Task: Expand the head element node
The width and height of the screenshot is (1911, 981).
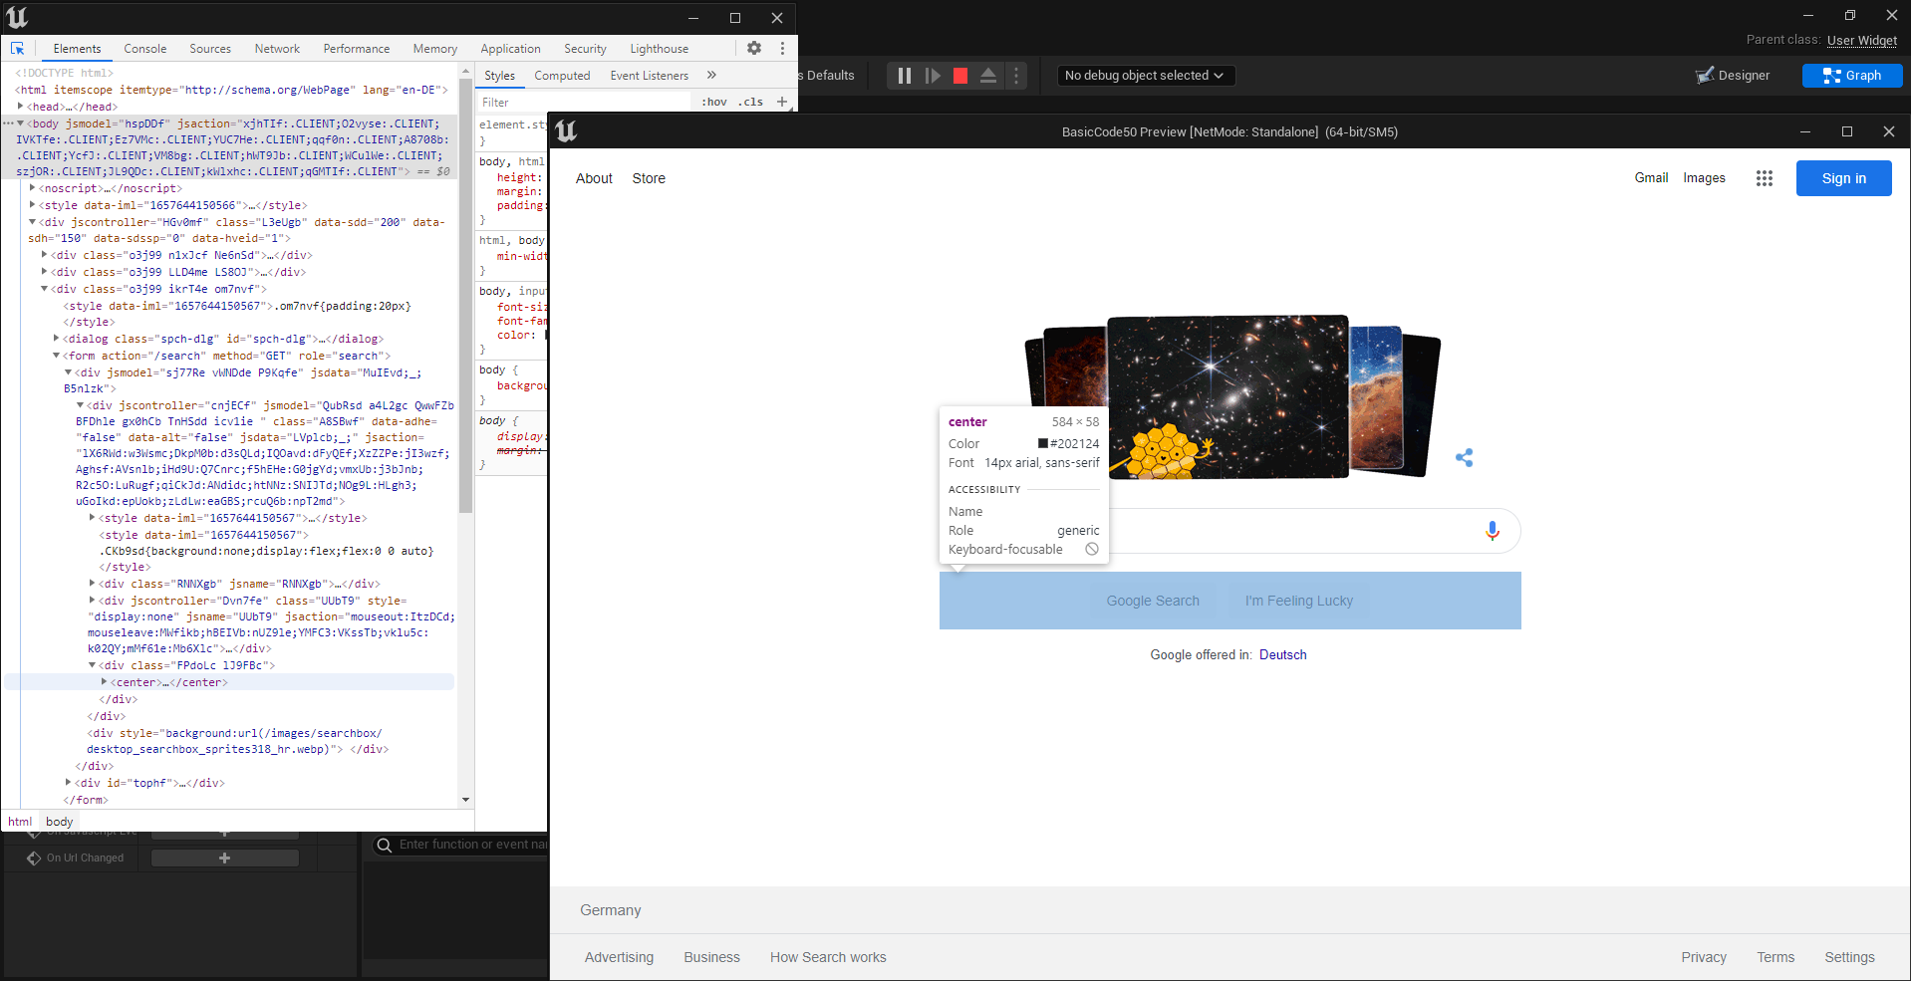Action: (x=20, y=106)
